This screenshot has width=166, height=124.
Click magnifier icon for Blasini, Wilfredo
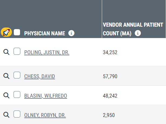[x=6, y=95]
